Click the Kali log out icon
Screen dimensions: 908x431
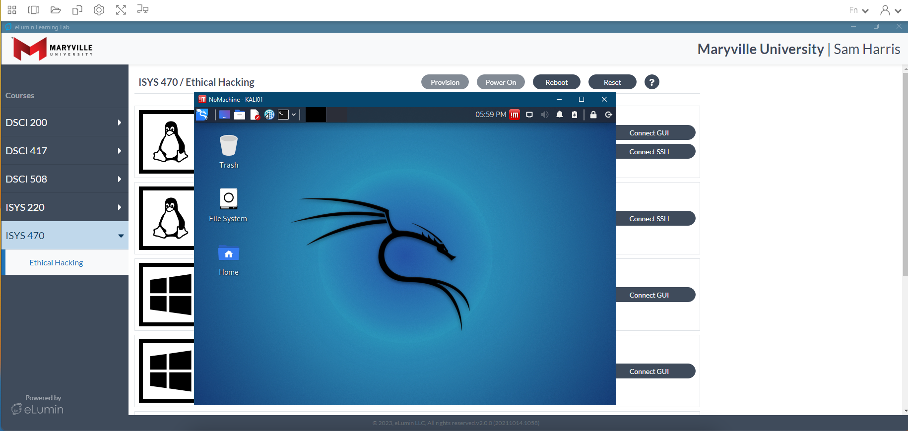click(x=608, y=115)
